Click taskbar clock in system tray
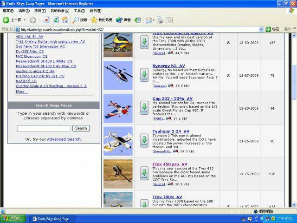Viewport: 297px width, 223px height. (x=285, y=219)
